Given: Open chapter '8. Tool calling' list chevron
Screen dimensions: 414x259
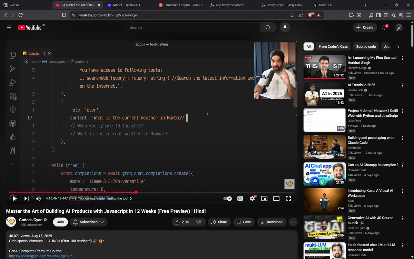Looking at the screenshot, I should (131, 199).
